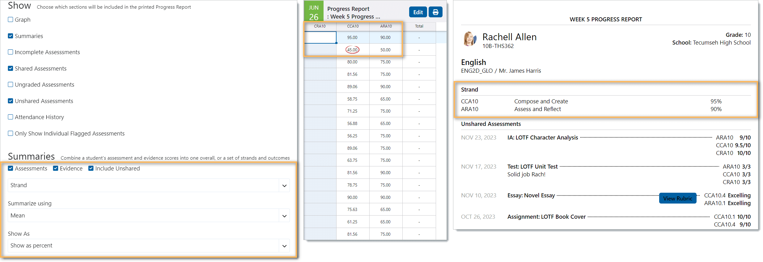Open the Strand dropdown
This screenshot has height=262, width=763.
[x=148, y=185]
